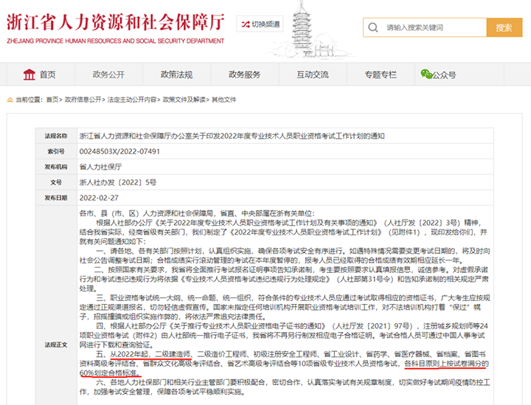Go to 政府信息公开 breadcrumb link
The image size is (531, 405).
tap(83, 100)
